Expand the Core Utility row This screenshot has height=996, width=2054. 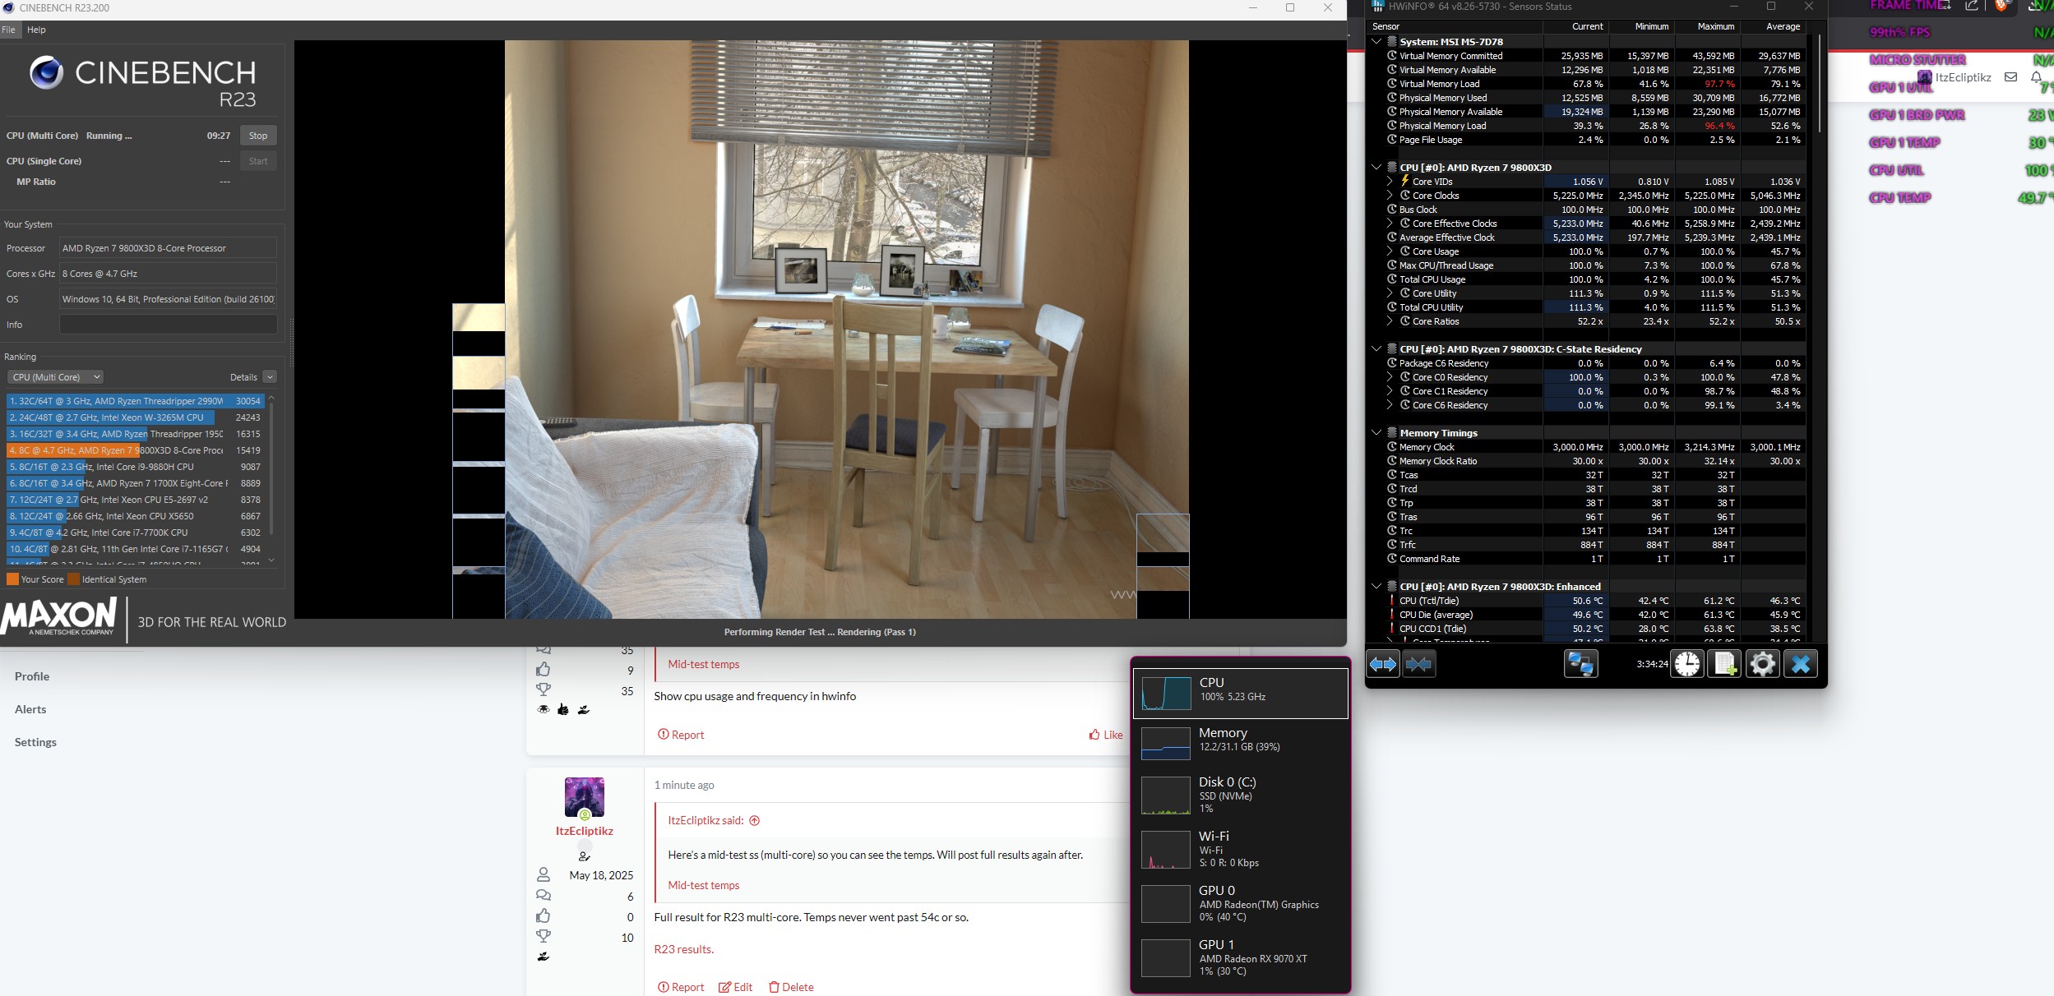click(1390, 293)
